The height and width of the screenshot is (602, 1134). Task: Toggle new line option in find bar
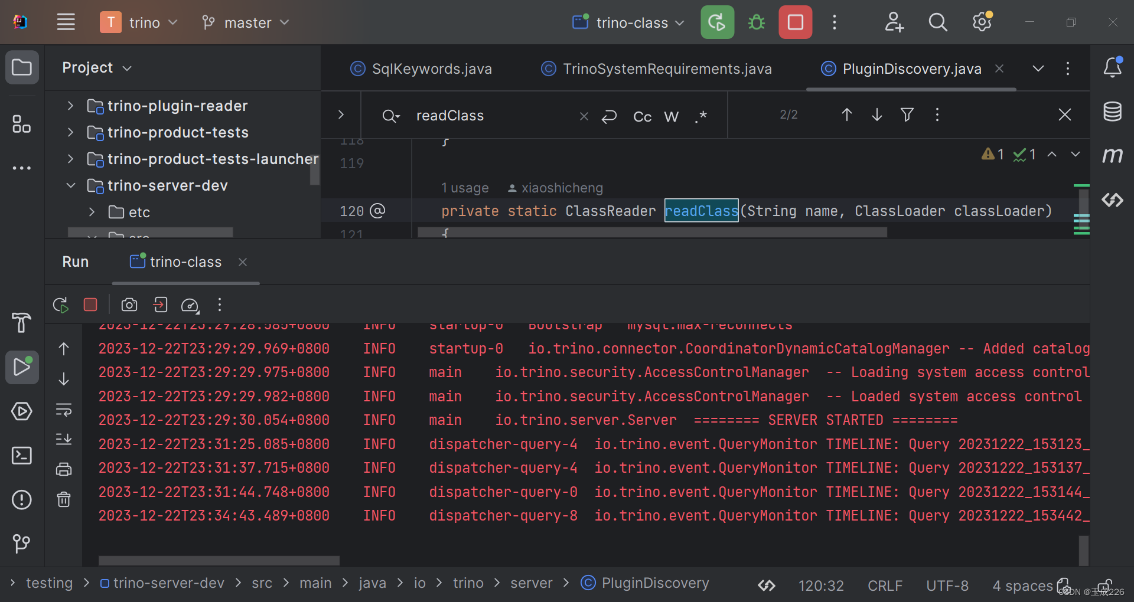[x=610, y=116]
